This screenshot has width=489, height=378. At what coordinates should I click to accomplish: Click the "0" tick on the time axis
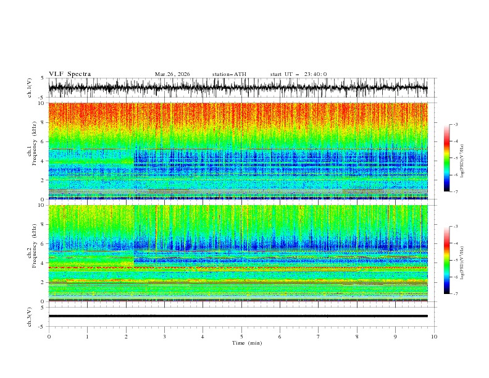point(49,337)
